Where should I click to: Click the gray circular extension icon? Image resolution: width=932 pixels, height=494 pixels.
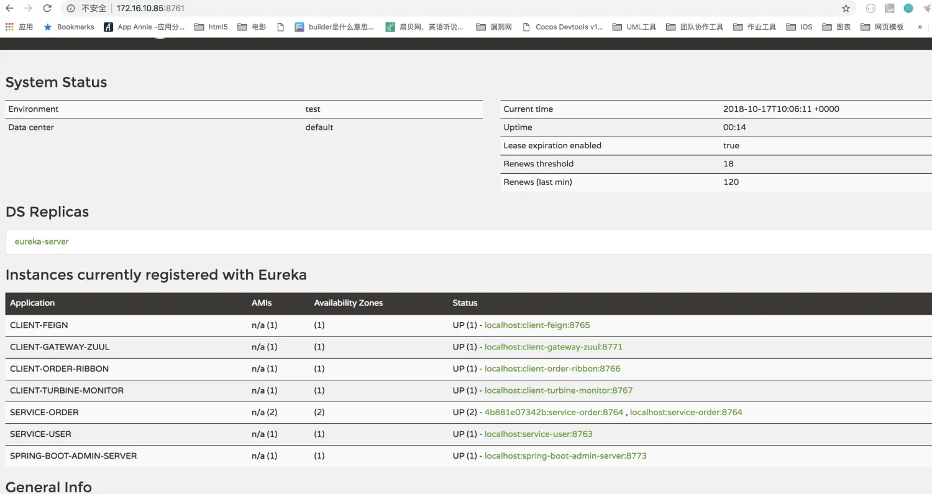(x=871, y=9)
